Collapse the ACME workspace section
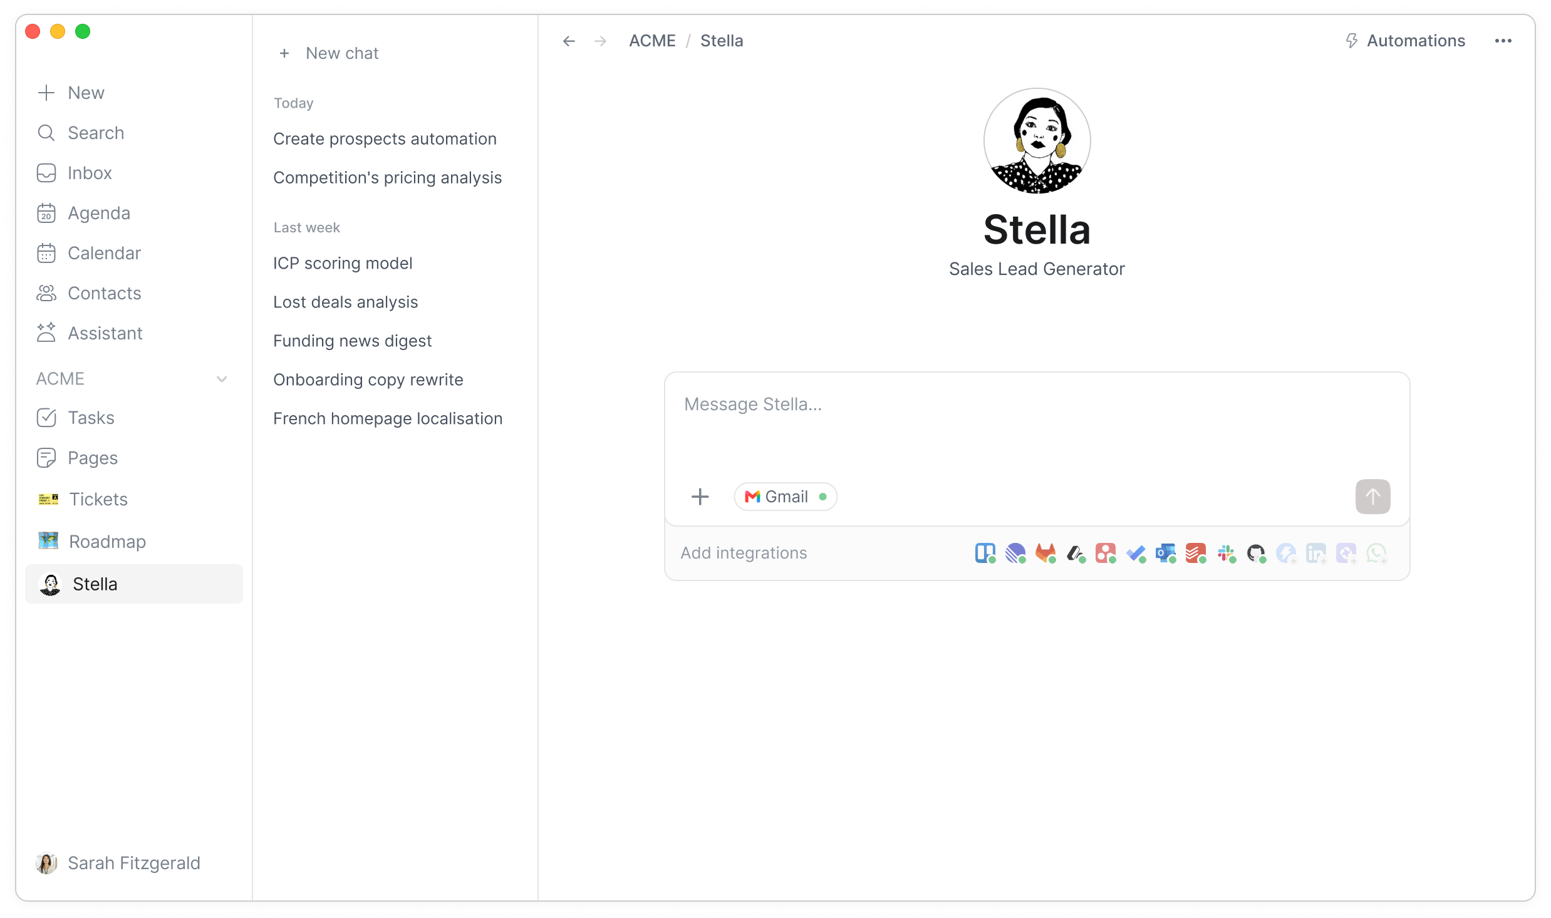This screenshot has width=1551, height=918. pos(222,379)
